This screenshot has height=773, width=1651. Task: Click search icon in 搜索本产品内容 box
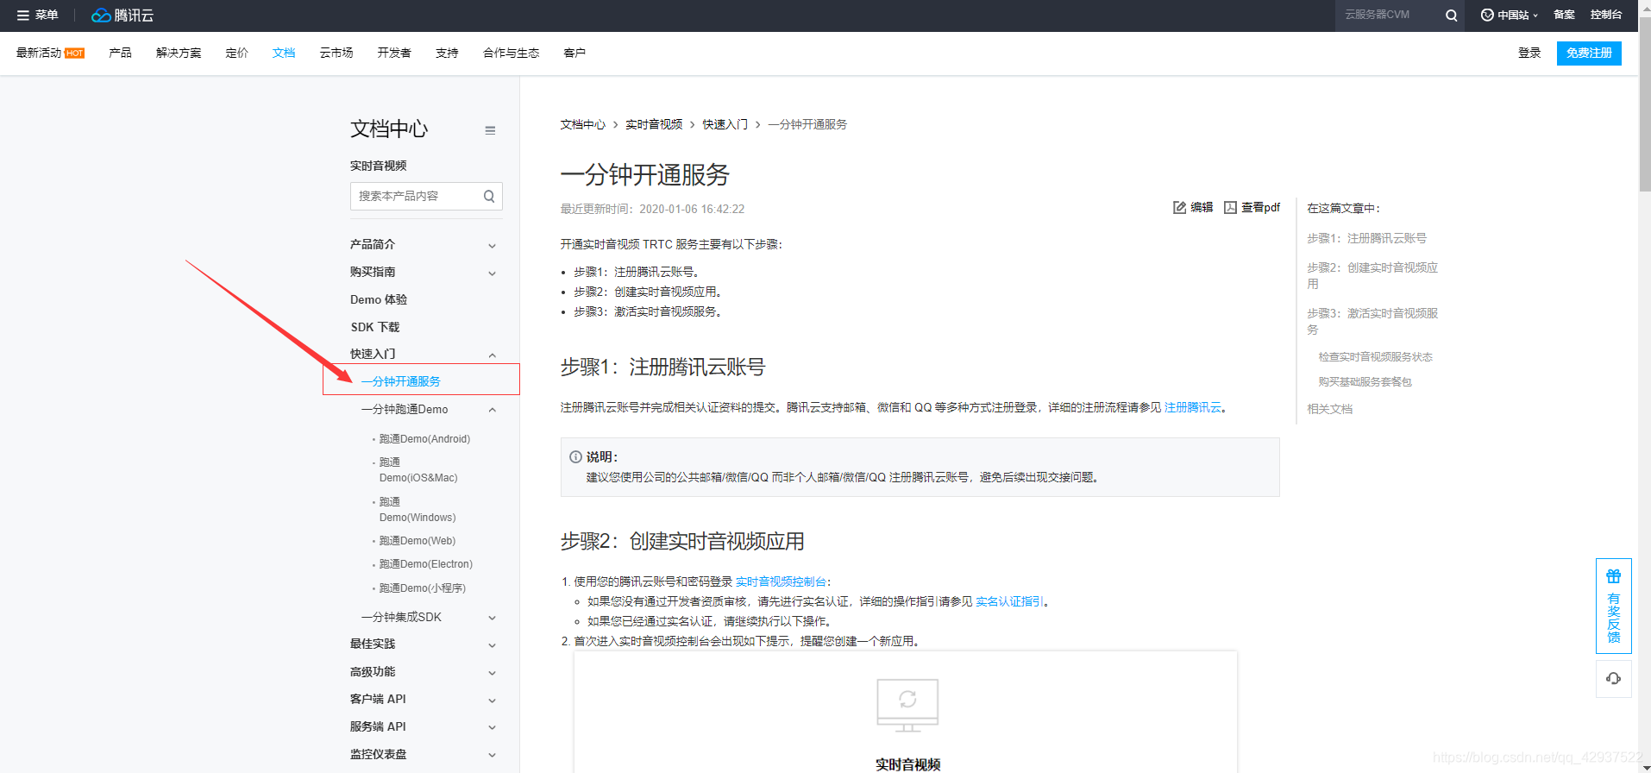489,196
